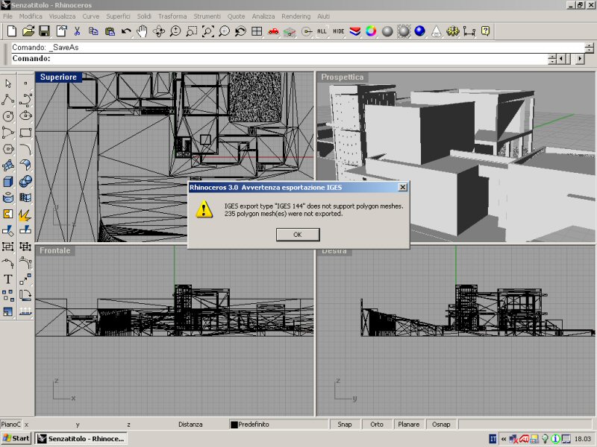Click the Help question mark icon
Image resolution: width=597 pixels, height=447 pixels.
coord(486,31)
